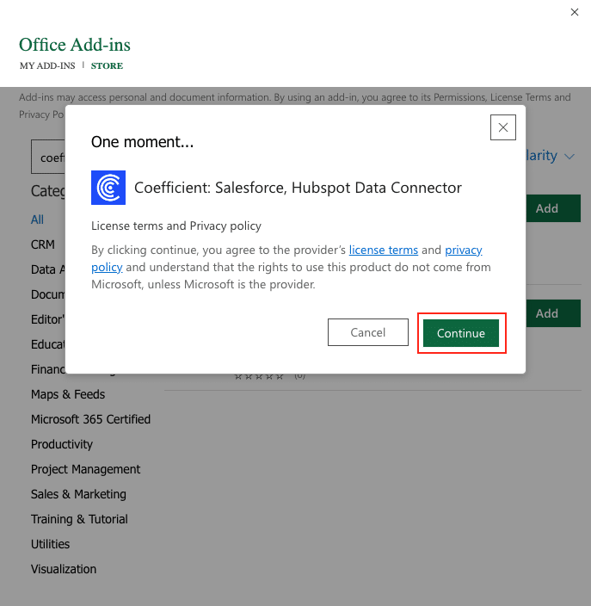The image size is (591, 606).
Task: Close the One moment dialog
Action: point(503,127)
